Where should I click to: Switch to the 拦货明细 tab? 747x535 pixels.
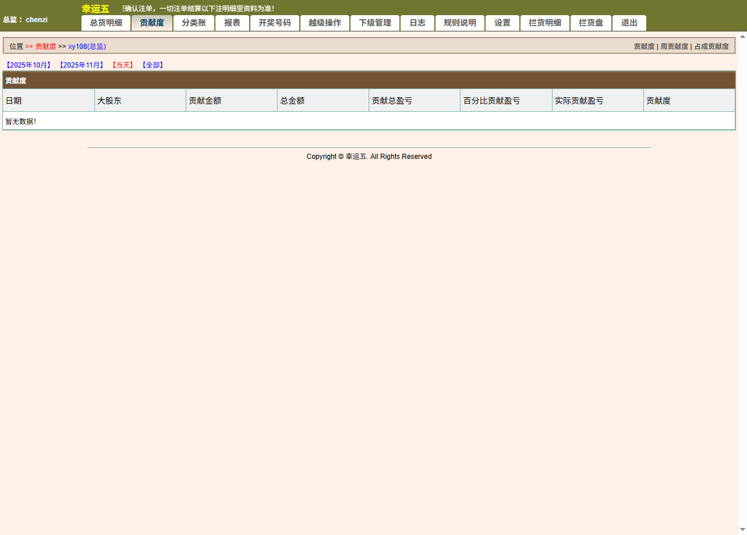pyautogui.click(x=545, y=23)
